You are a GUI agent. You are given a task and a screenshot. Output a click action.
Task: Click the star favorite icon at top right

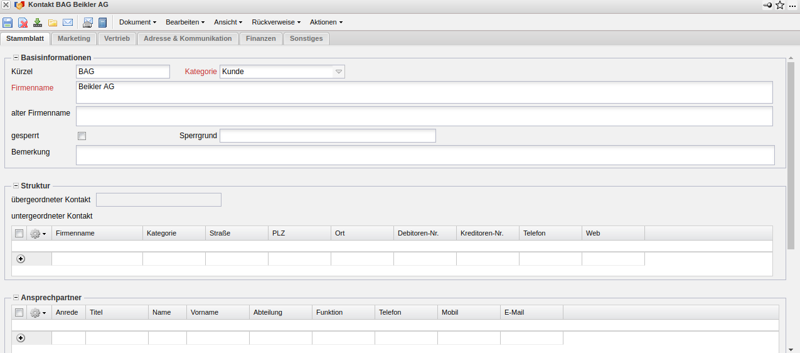click(780, 5)
